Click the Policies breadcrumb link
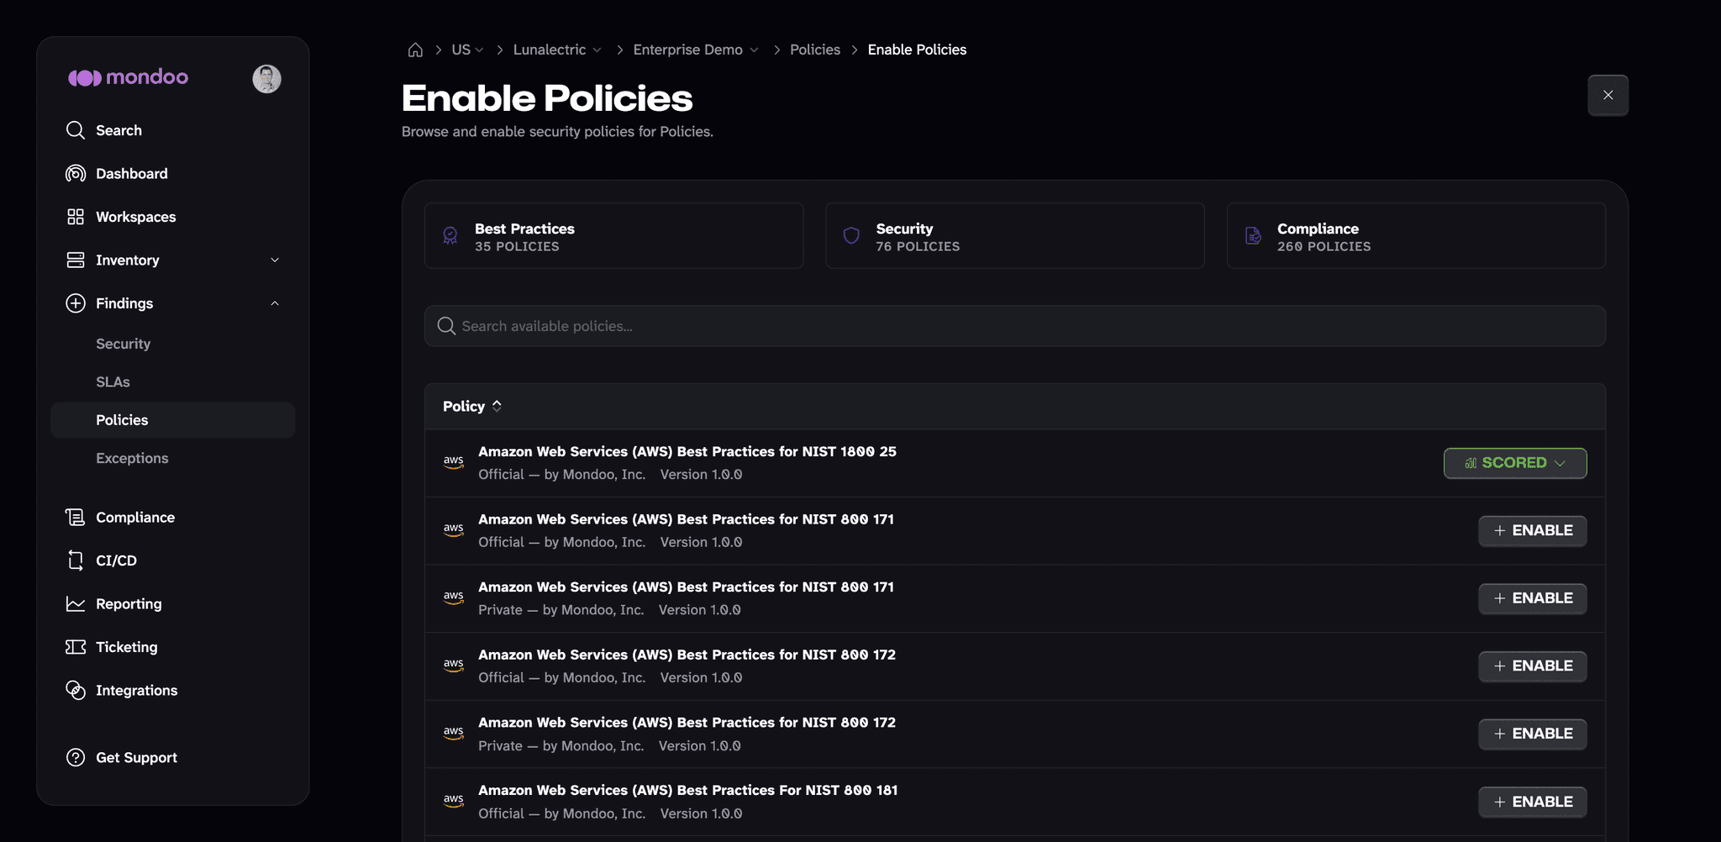The width and height of the screenshot is (1721, 842). click(815, 50)
